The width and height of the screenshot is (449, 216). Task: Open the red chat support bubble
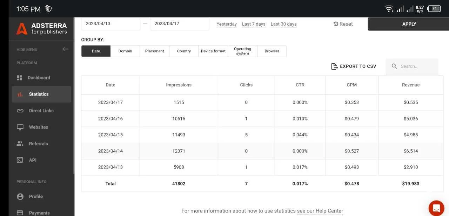[436, 208]
